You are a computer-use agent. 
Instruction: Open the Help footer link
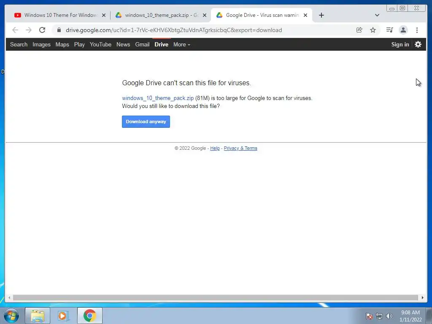pyautogui.click(x=215, y=148)
